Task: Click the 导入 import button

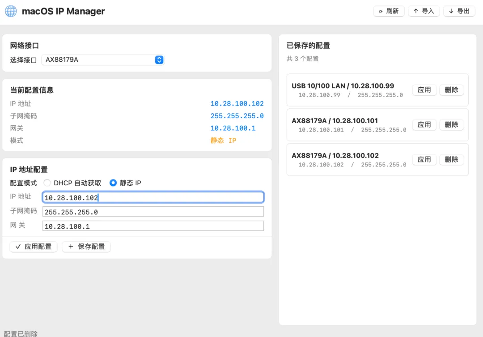Action: pos(424,11)
